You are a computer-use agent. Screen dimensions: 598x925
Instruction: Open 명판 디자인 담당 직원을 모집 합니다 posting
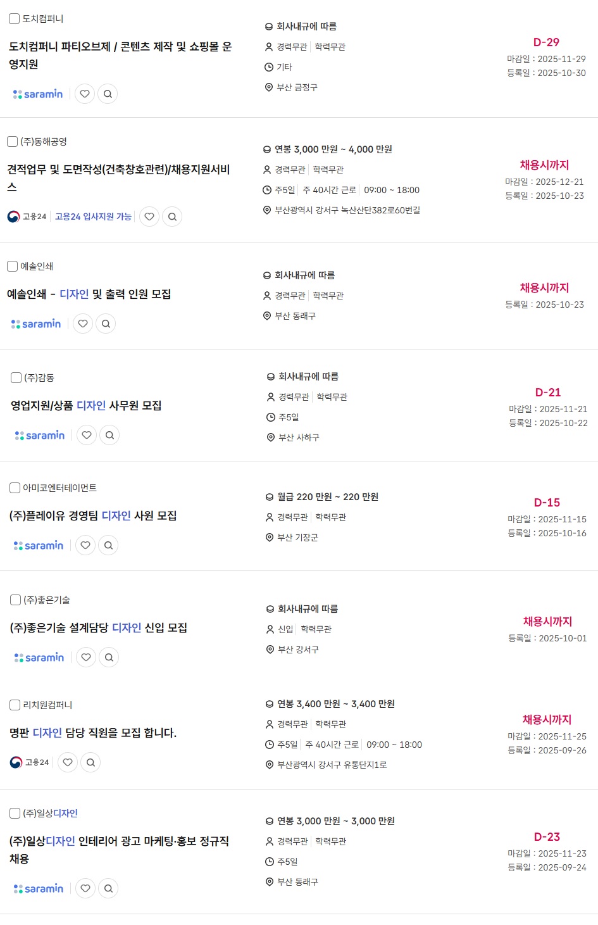(x=93, y=733)
